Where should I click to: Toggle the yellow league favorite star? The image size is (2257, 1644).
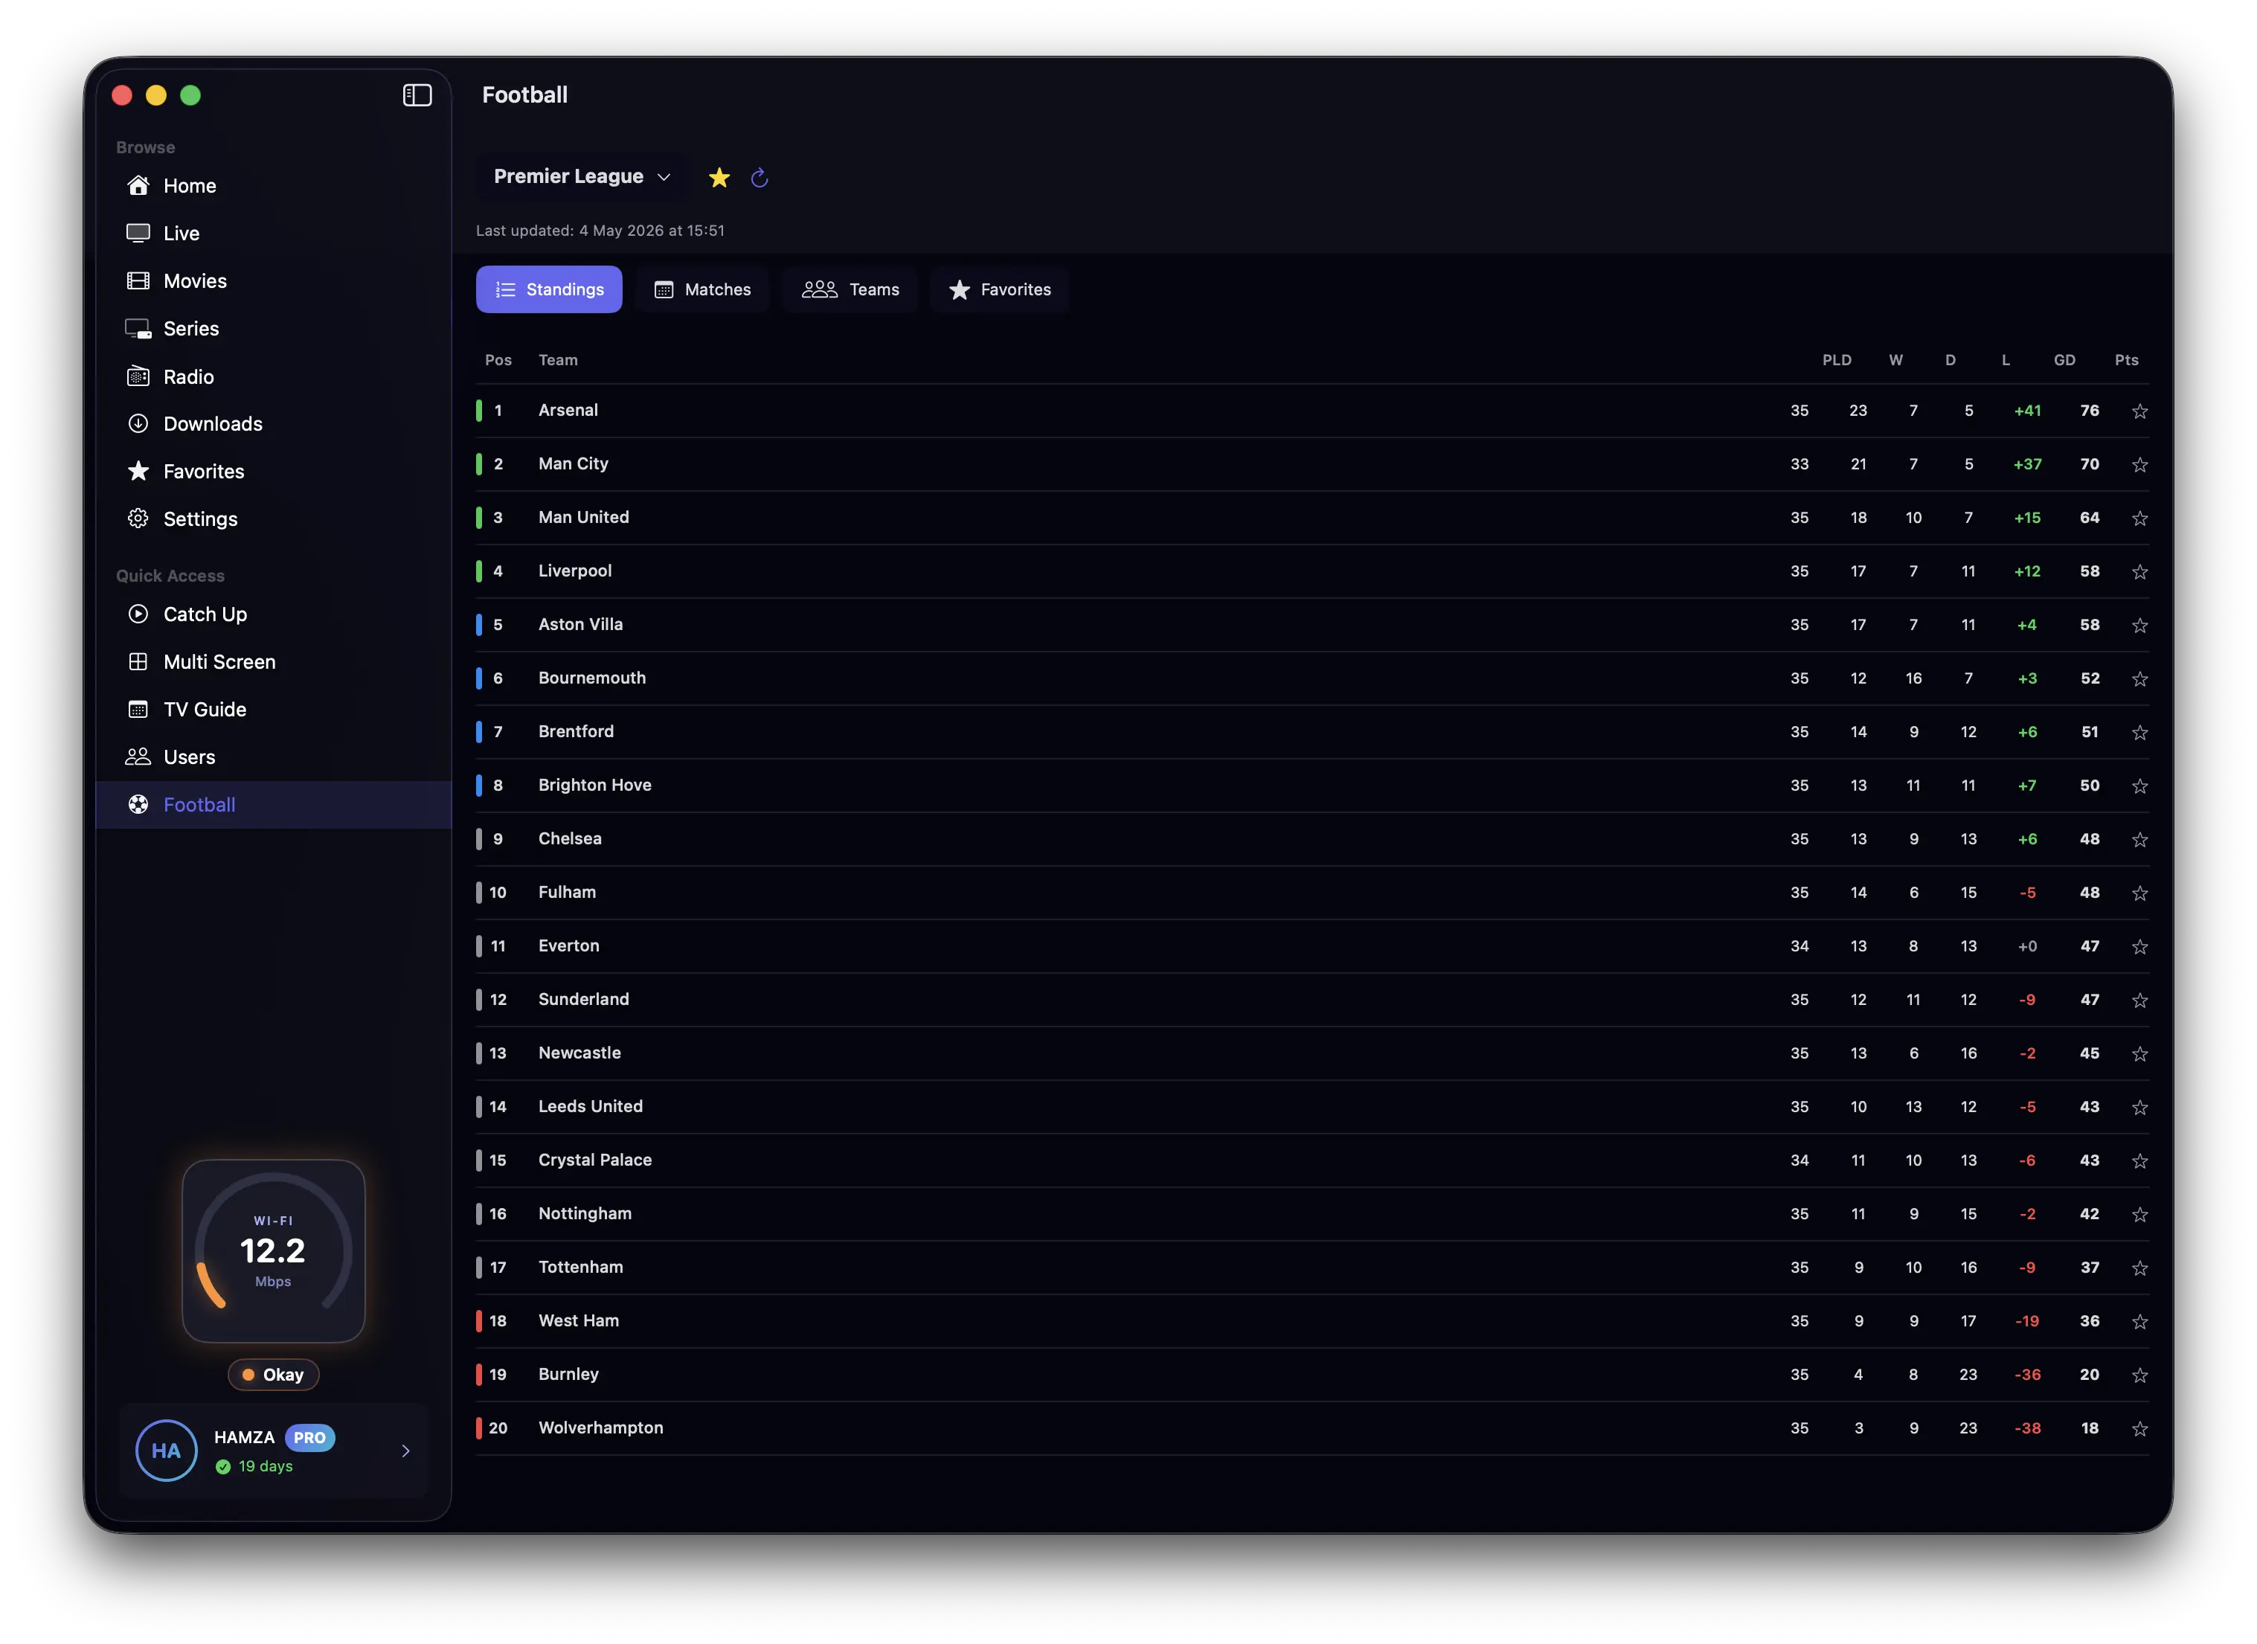719,177
